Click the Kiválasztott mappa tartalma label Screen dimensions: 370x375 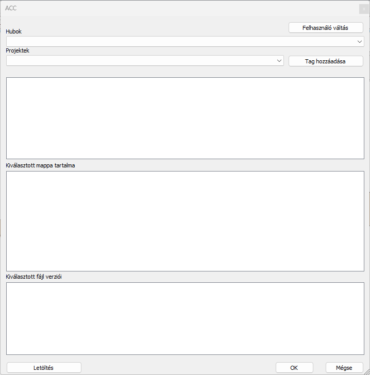(40, 165)
